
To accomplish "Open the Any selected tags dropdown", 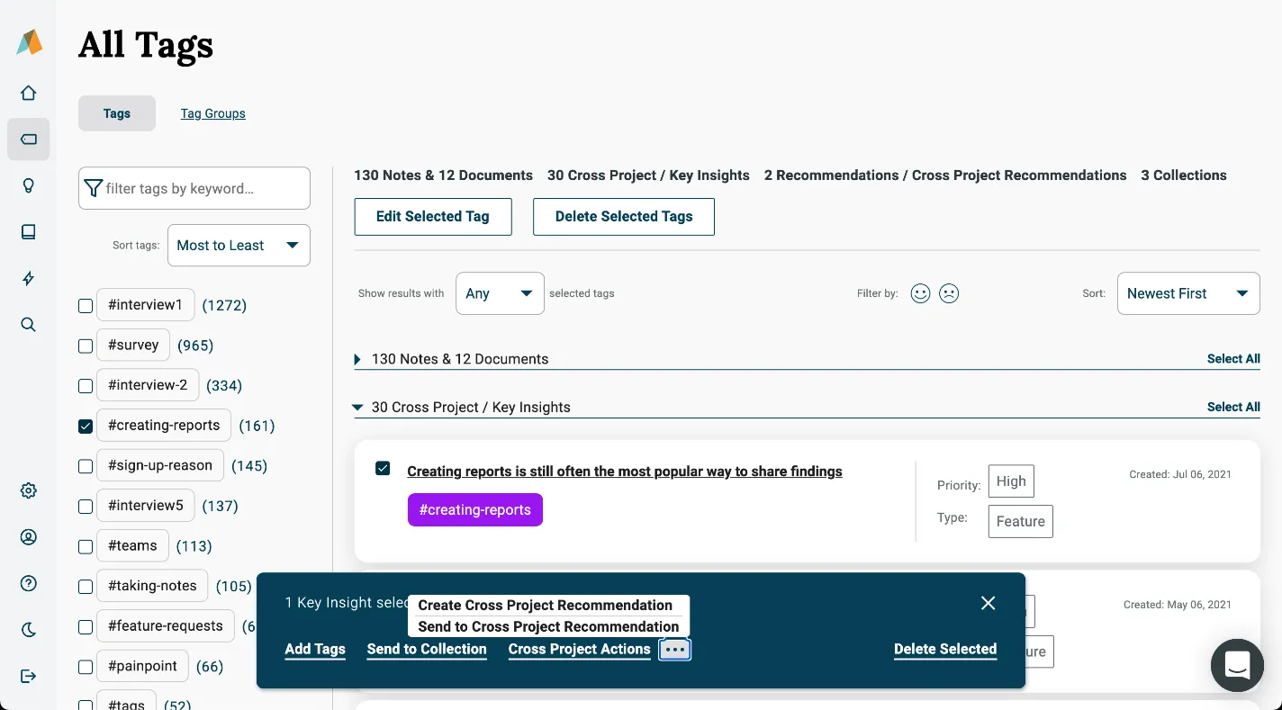I will [x=500, y=293].
